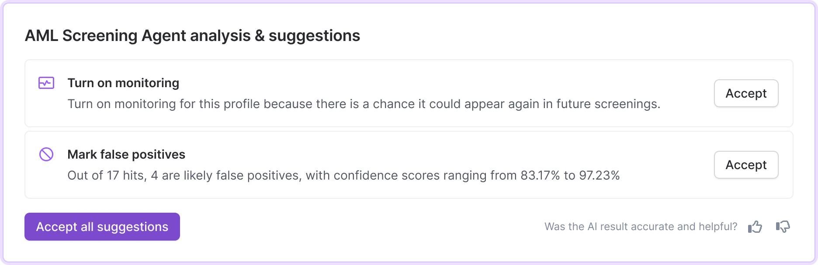The width and height of the screenshot is (818, 265).
Task: Click the monitoring suggestion description text
Action: tap(364, 104)
